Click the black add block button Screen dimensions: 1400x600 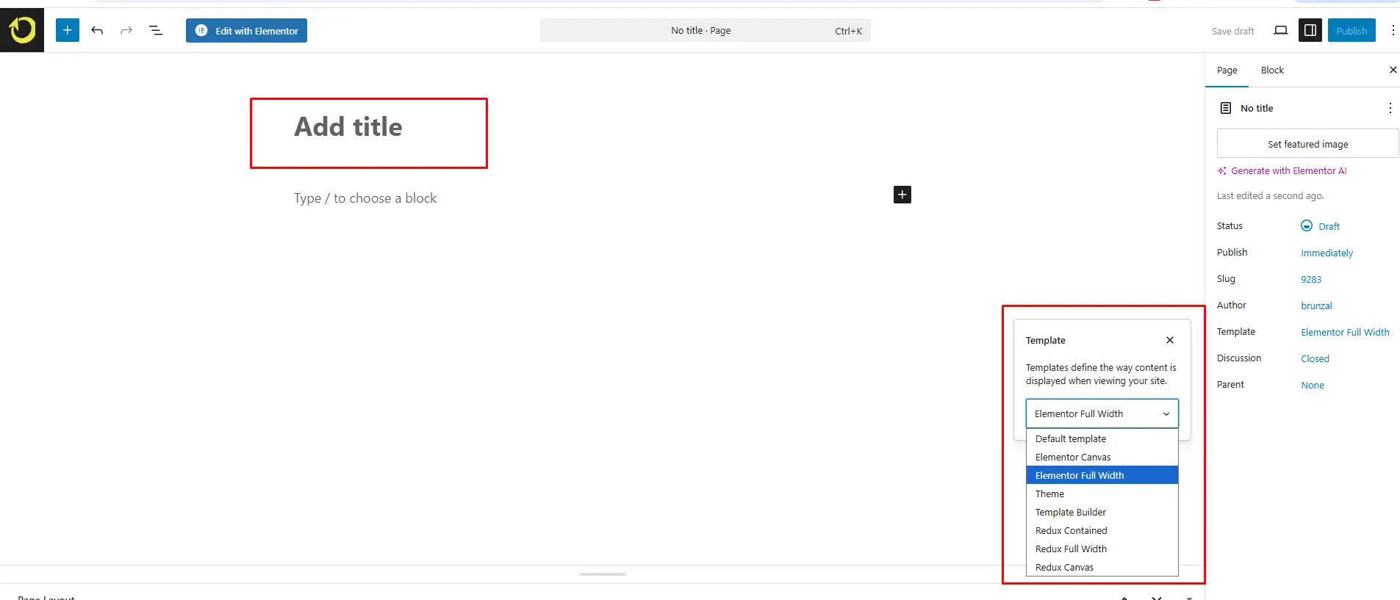point(902,195)
